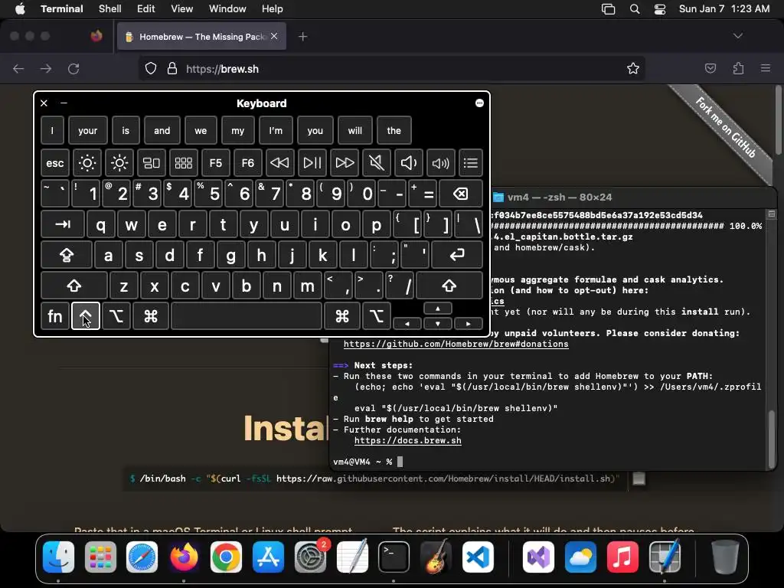This screenshot has width=784, height=588.
Task: Reload the brew.sh page
Action: (x=73, y=68)
